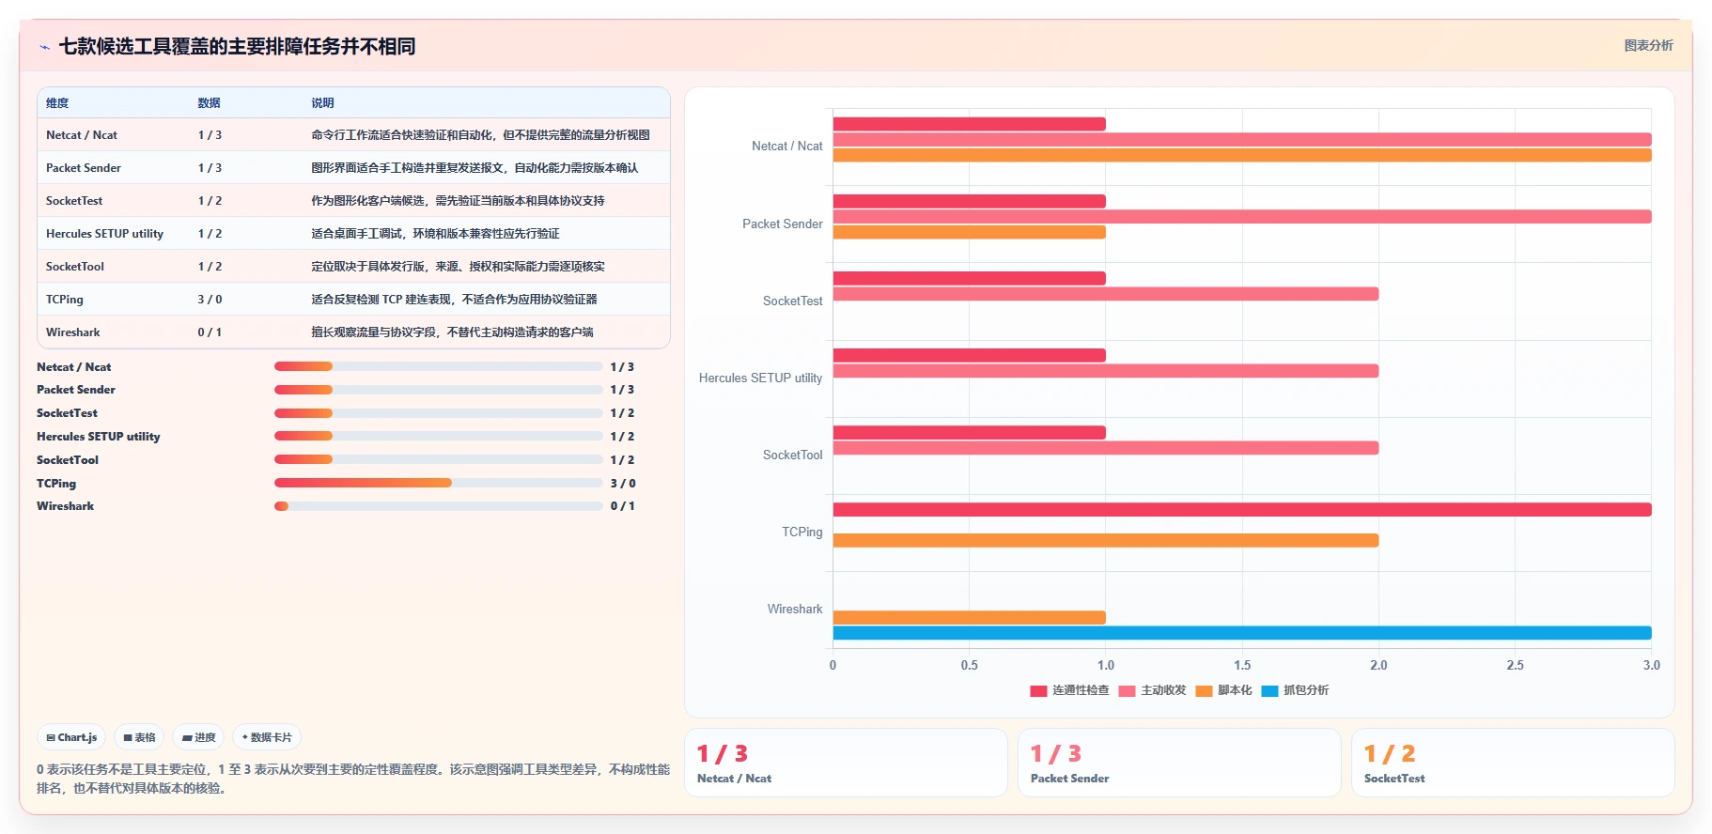Screen dimensions: 1712x834
Task: Click the Wireshark chart axis label
Action: pyautogui.click(x=795, y=610)
